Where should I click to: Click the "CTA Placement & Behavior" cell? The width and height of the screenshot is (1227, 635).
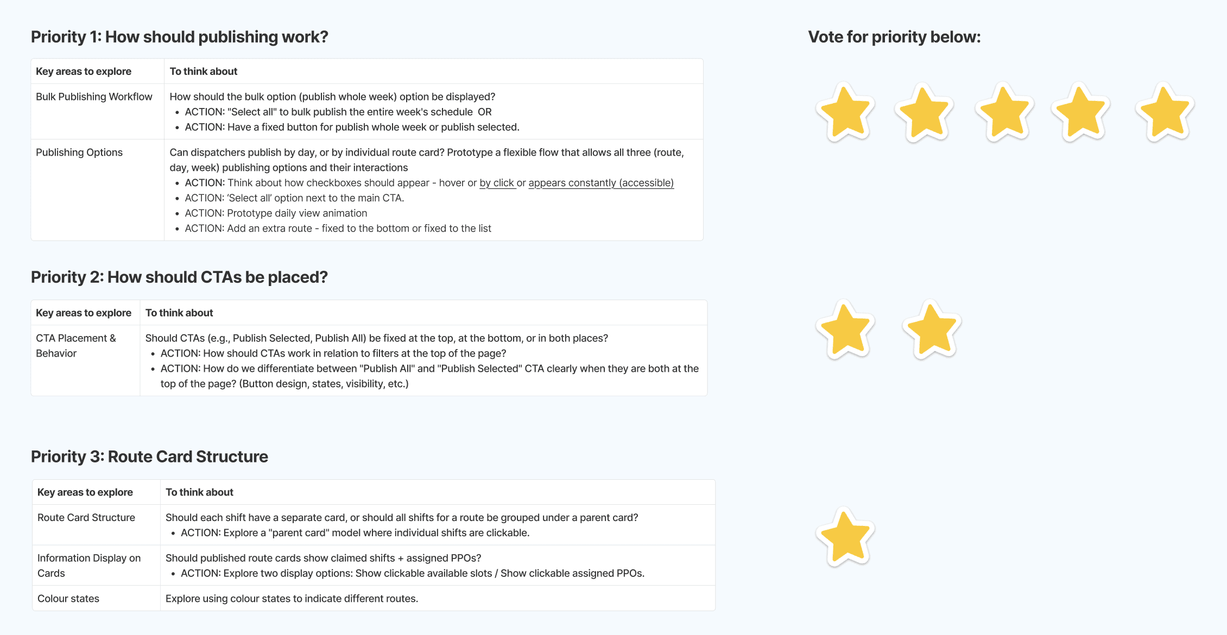tap(86, 360)
